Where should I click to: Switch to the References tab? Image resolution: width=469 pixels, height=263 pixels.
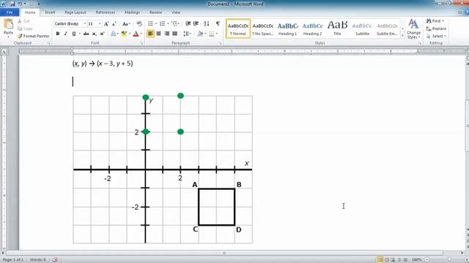[x=106, y=12]
